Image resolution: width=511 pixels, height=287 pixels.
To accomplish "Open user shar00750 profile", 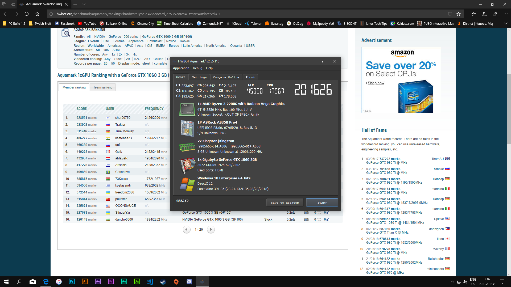I will (x=123, y=118).
